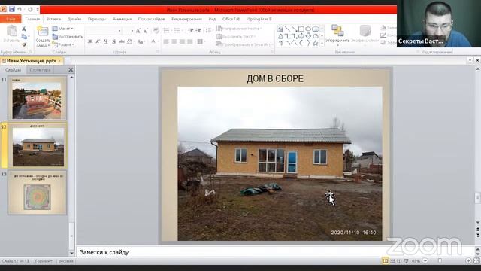Toggle justify paragraph alignment button
The height and width of the screenshot is (271, 481).
click(x=190, y=41)
